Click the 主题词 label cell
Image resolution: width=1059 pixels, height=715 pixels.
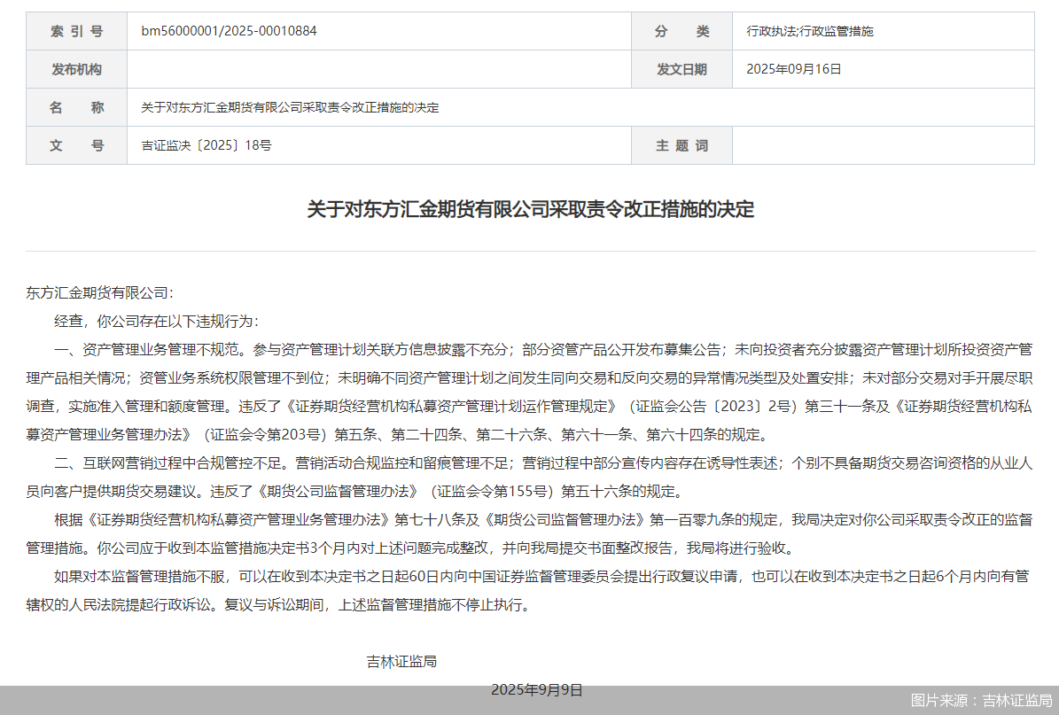click(682, 145)
